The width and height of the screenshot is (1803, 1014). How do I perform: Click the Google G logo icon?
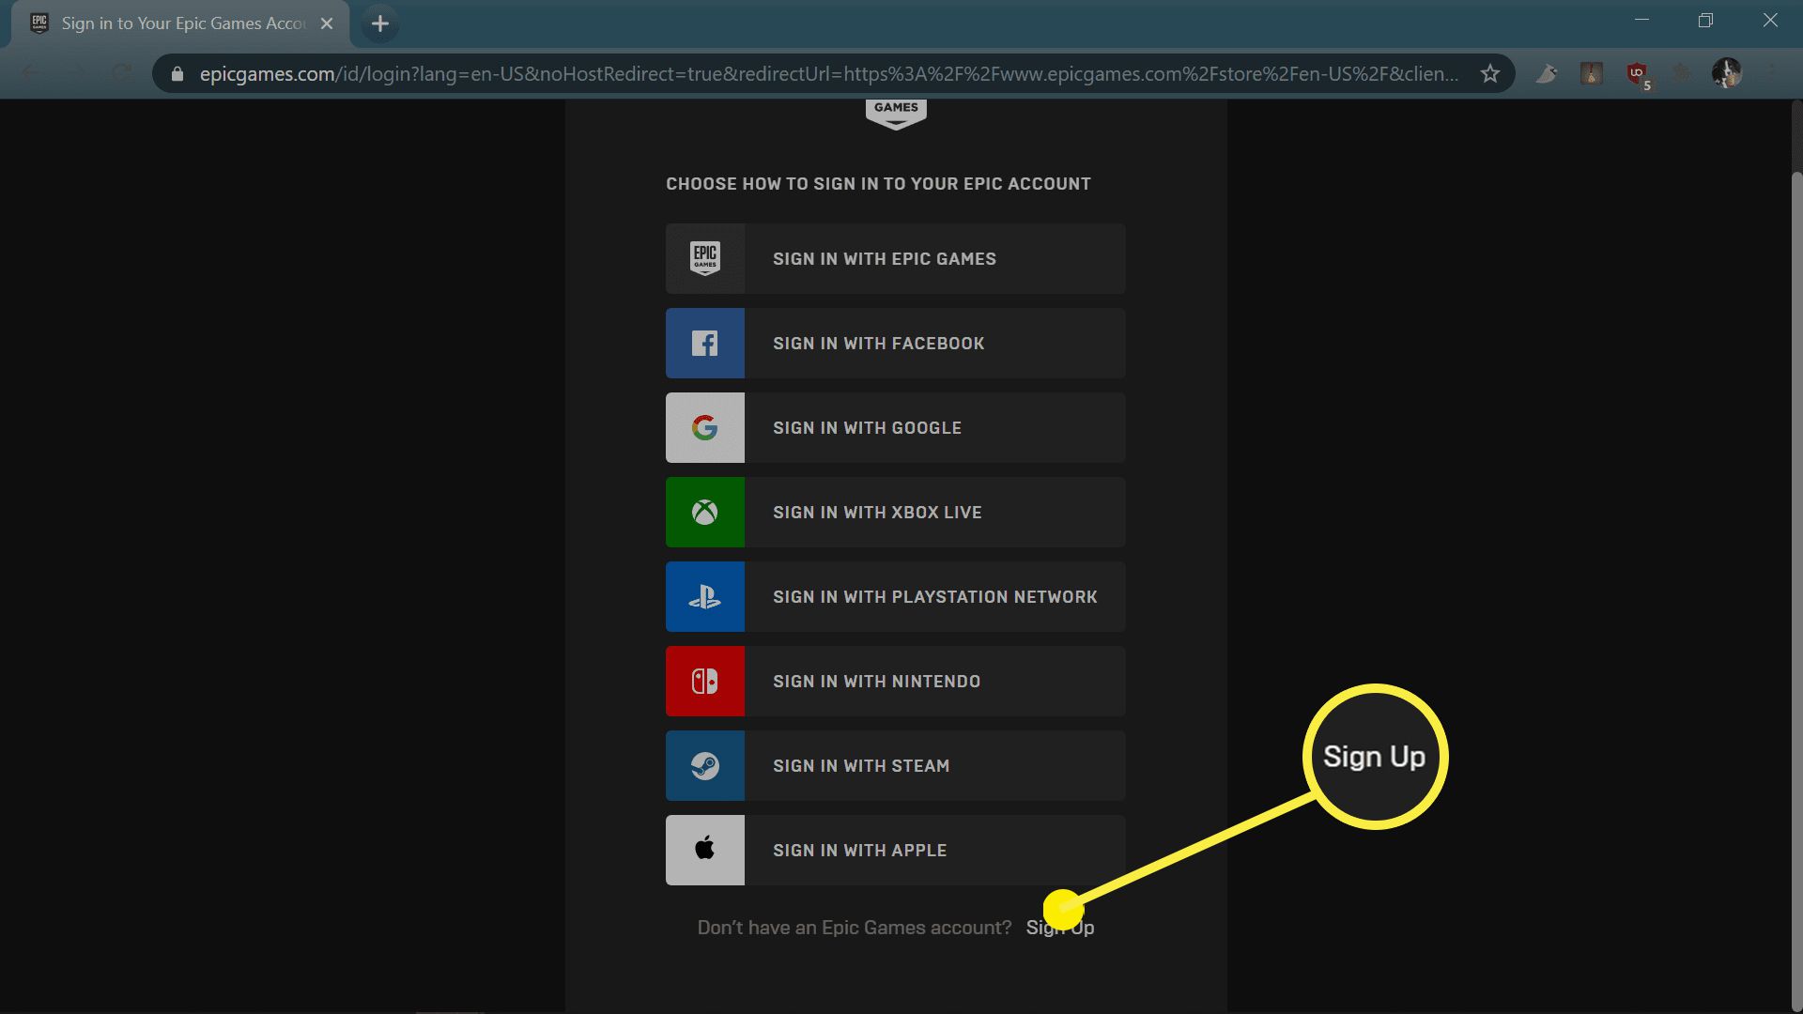coord(705,427)
